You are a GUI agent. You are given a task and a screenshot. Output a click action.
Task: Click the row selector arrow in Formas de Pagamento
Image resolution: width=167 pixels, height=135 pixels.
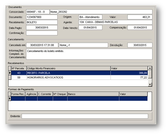pyautogui.click(x=9, y=98)
